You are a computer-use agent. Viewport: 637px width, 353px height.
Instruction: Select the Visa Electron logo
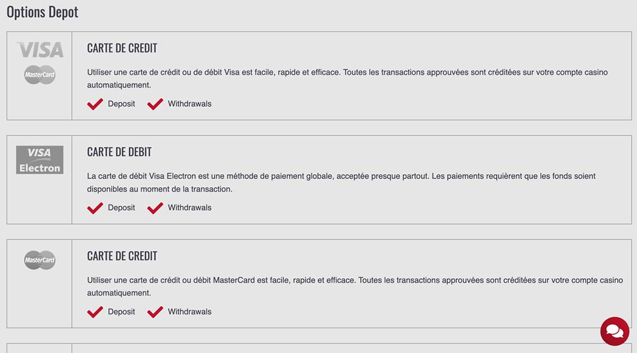[x=40, y=160]
